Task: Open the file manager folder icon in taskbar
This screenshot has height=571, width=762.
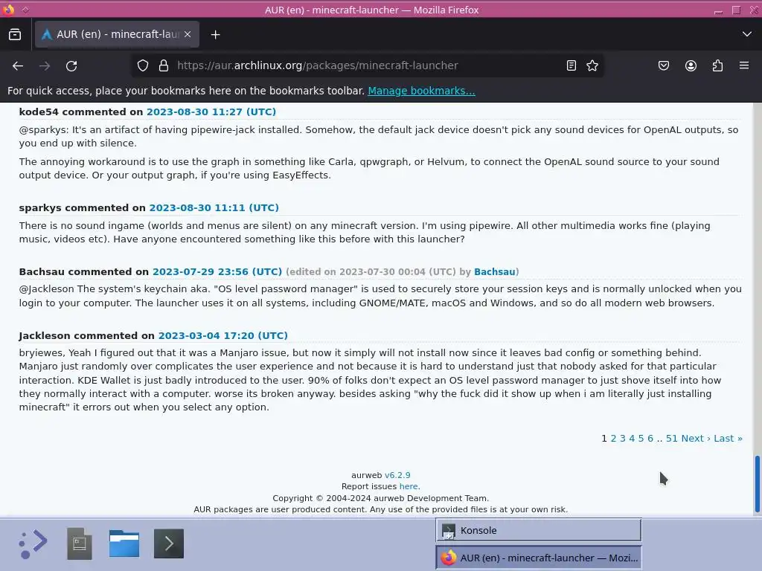Action: coord(124,543)
